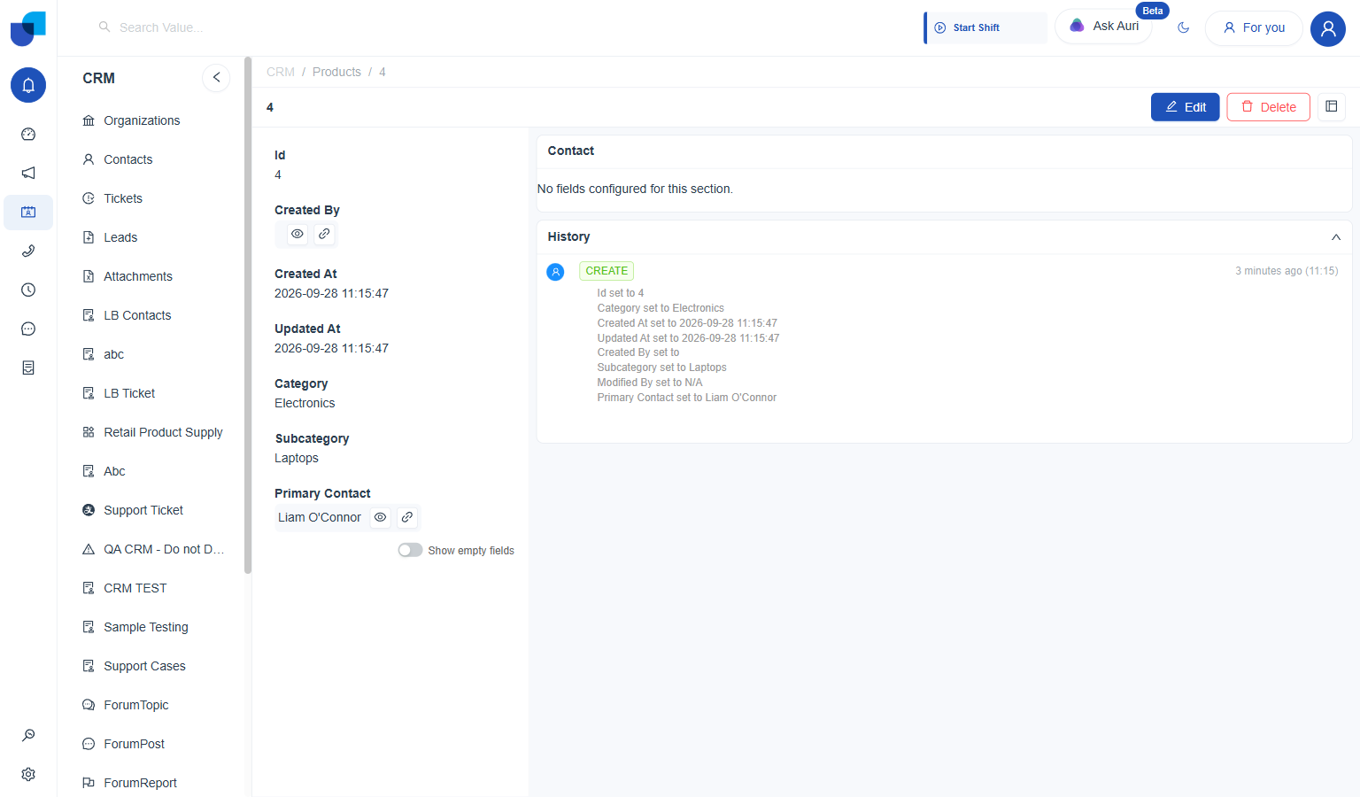This screenshot has width=1360, height=797.
Task: Open the Ask Auri assistant
Action: pyautogui.click(x=1103, y=27)
